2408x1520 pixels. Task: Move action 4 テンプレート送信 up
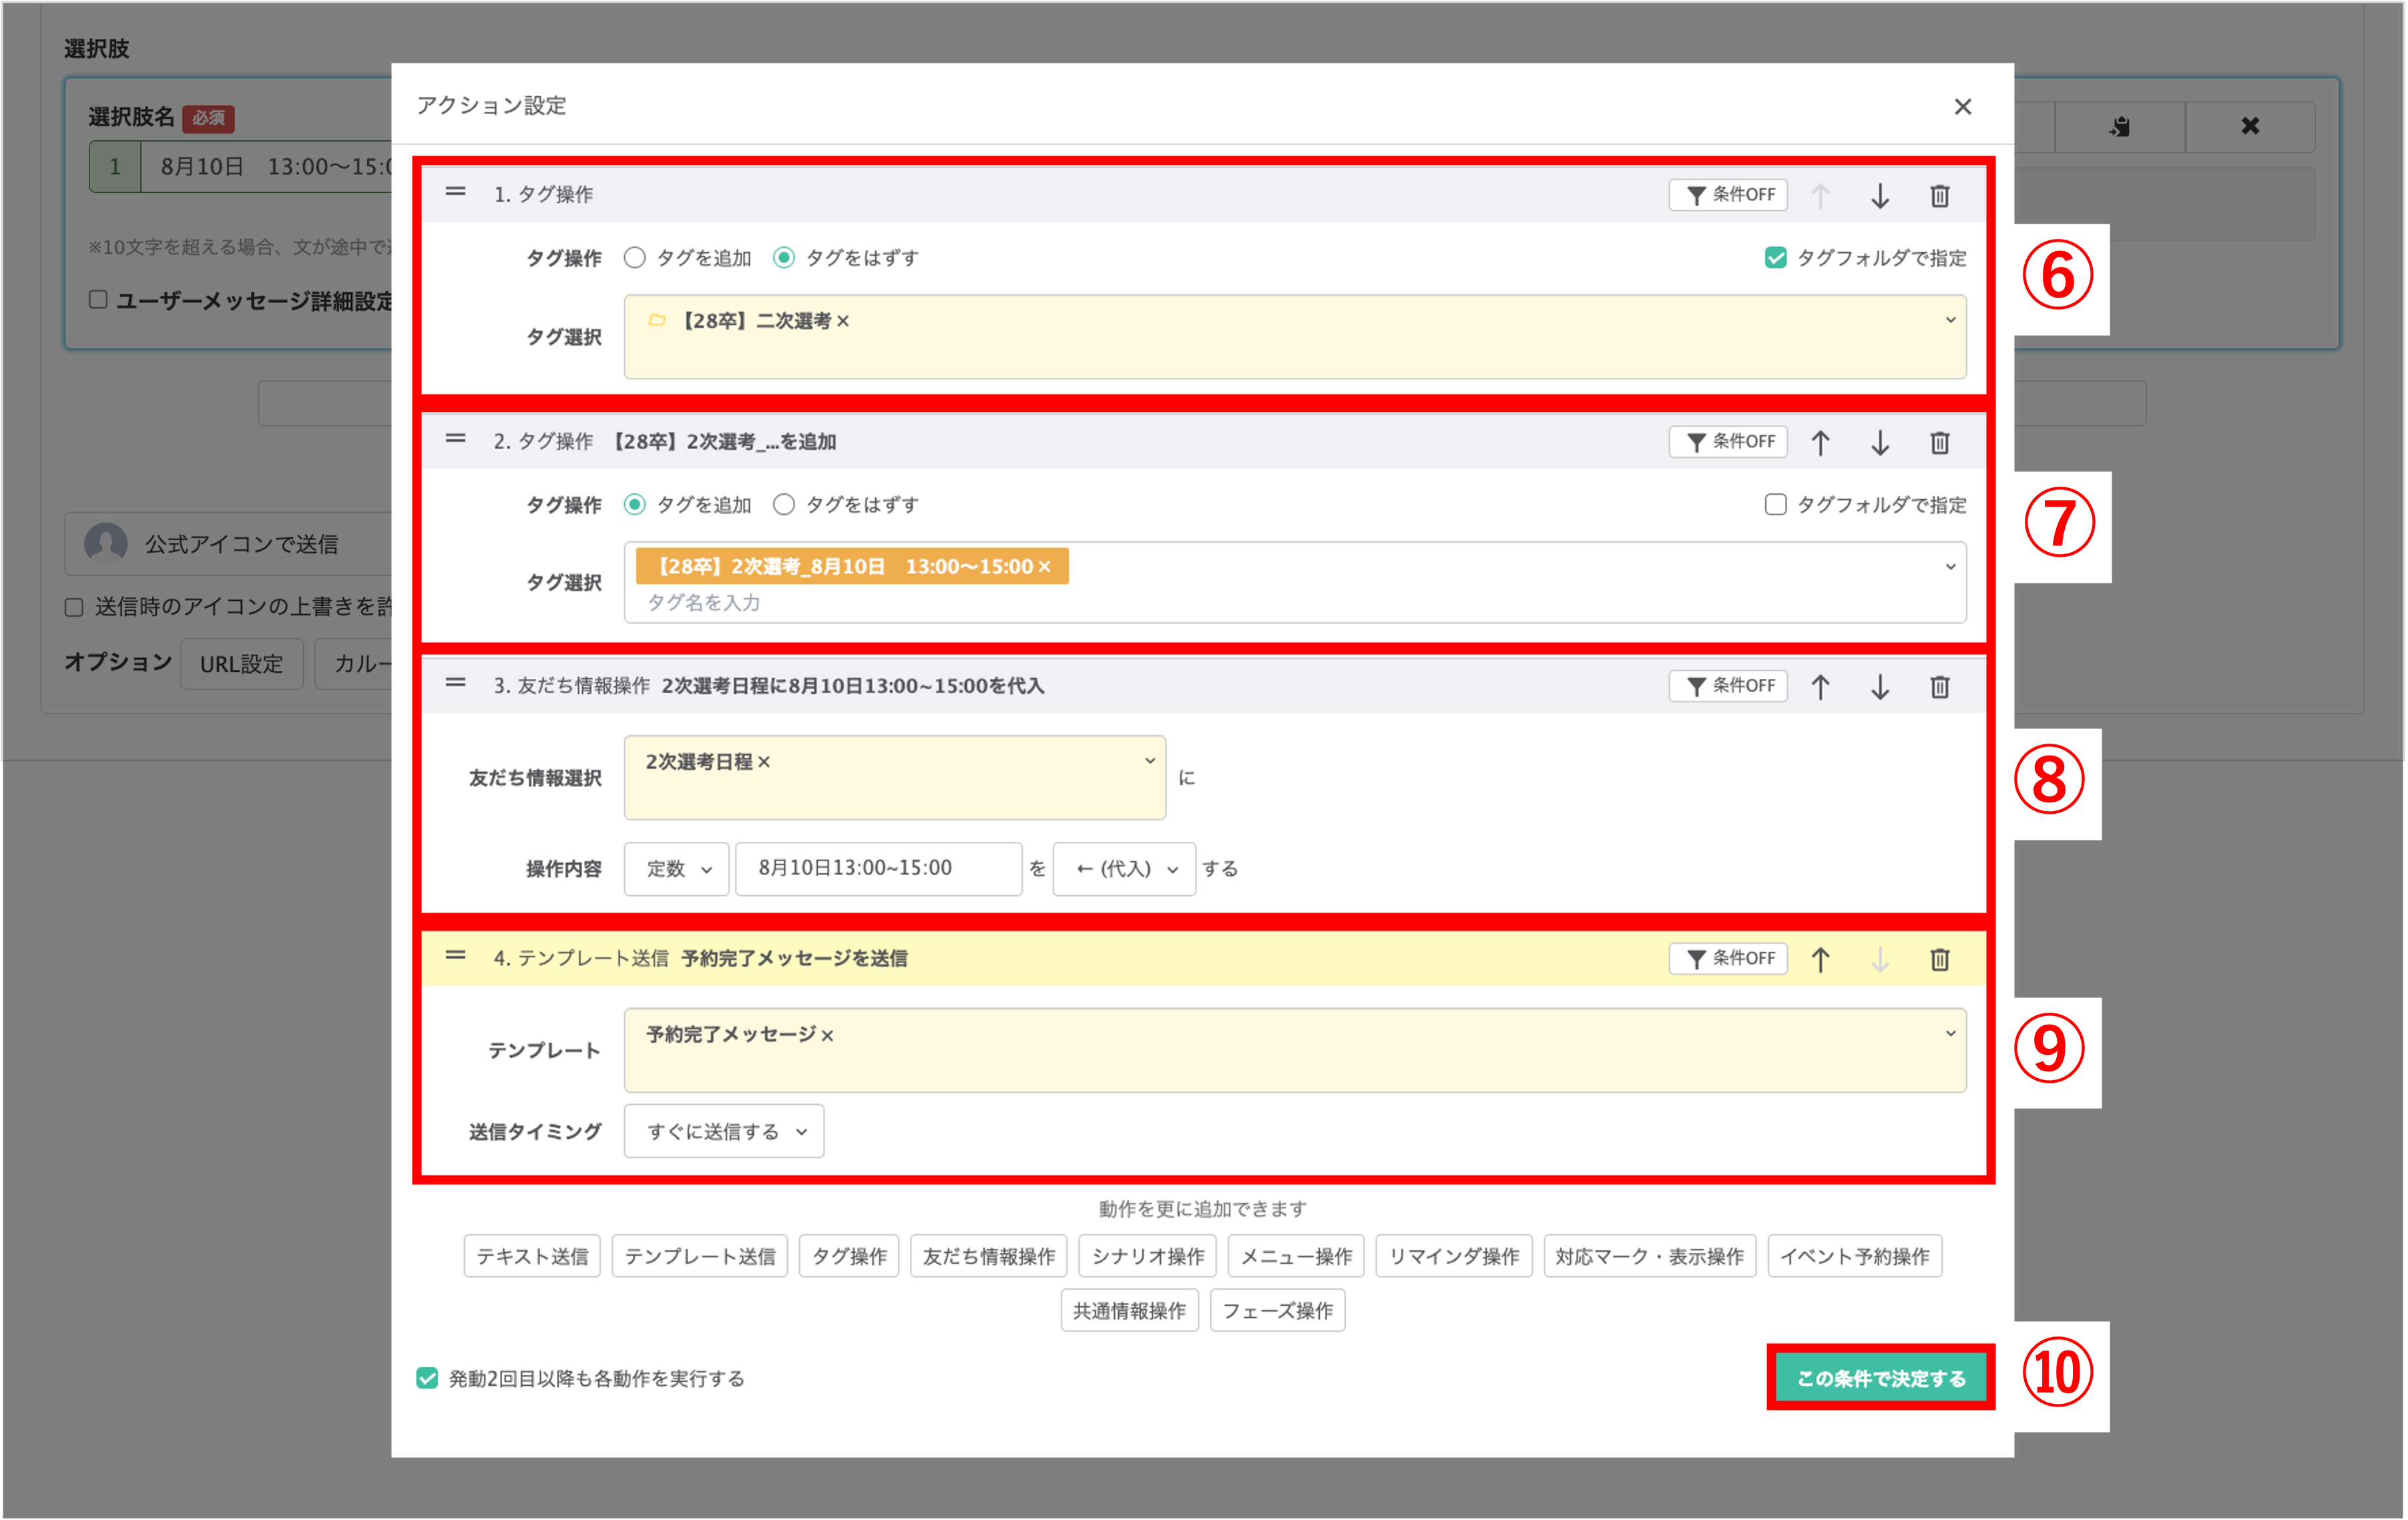point(1820,960)
